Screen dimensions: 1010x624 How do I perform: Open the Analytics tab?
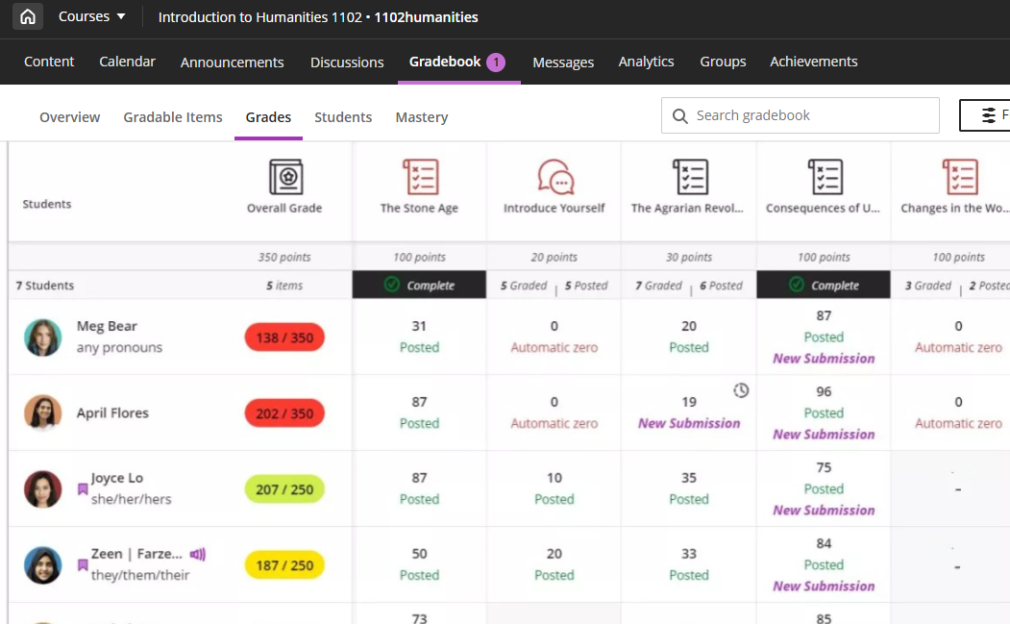point(646,62)
